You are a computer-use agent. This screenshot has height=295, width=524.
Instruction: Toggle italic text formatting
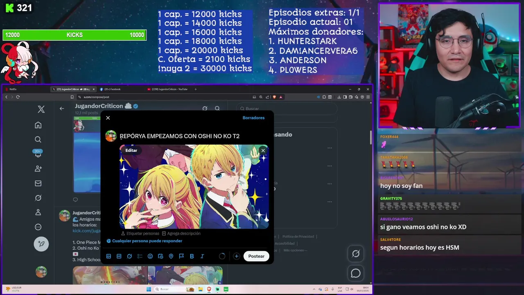tap(202, 256)
